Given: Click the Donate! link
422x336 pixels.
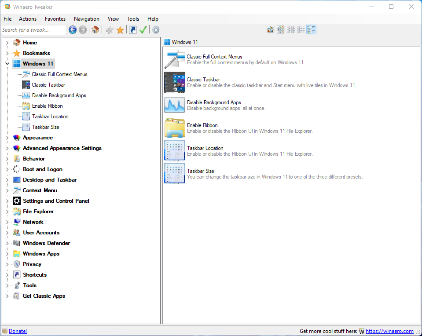Looking at the screenshot, I should 18,331.
